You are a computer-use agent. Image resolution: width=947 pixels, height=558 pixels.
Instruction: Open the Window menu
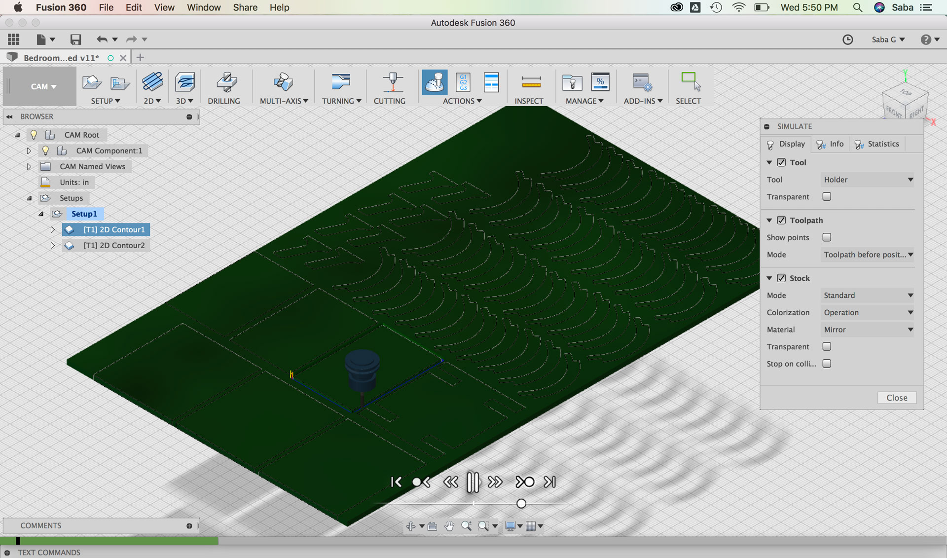(204, 7)
